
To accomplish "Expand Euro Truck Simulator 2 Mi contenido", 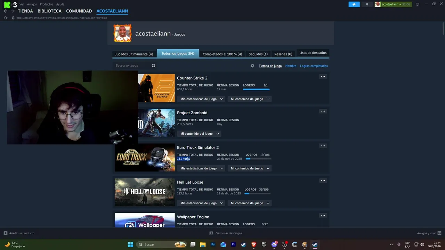I will click(250, 168).
